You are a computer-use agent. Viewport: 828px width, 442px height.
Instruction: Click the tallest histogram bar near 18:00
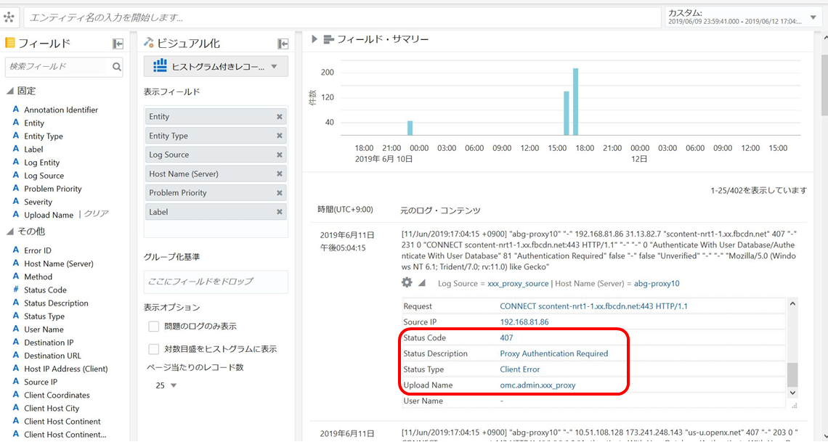575,102
